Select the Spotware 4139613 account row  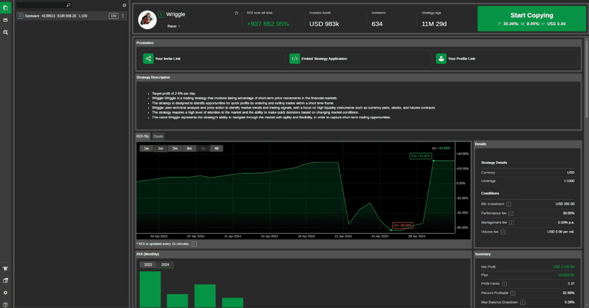point(71,16)
